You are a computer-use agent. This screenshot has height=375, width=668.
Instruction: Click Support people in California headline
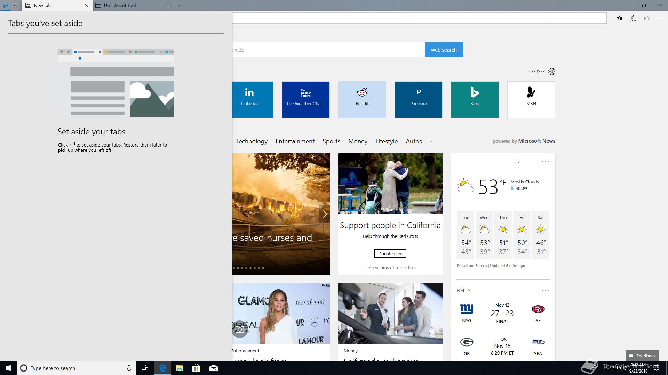390,225
